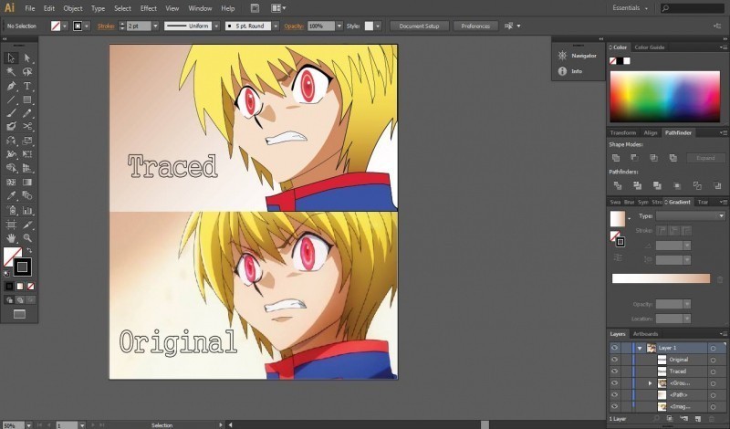Viewport: 730px width, 429px height.
Task: Open the Window menu
Action: 200,8
